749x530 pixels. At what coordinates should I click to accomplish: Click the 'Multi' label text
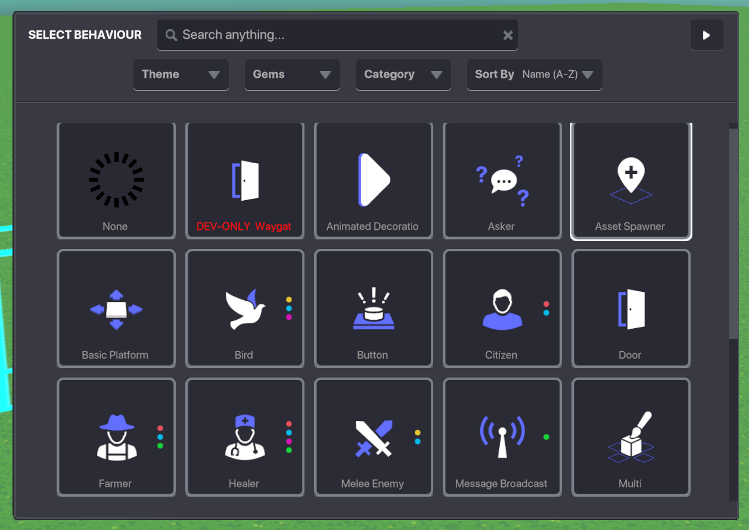630,484
